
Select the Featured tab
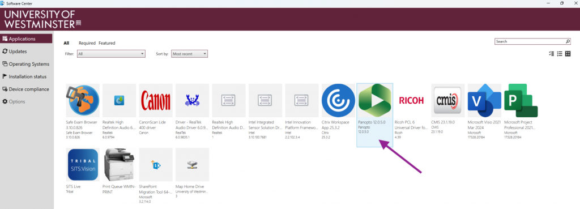tap(107, 43)
